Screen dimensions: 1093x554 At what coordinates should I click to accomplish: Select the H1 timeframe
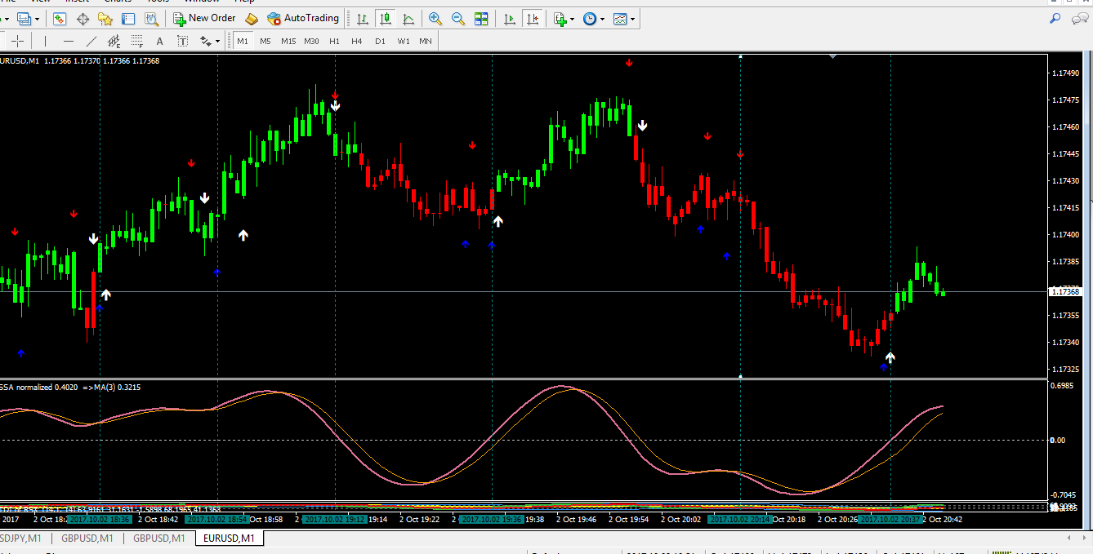334,41
